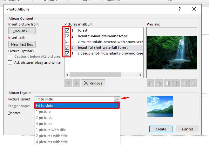Click the scroll right arrow in picture list

point(140,75)
